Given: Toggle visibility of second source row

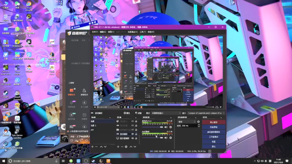Looking at the screenshot, I should [x=132, y=125].
